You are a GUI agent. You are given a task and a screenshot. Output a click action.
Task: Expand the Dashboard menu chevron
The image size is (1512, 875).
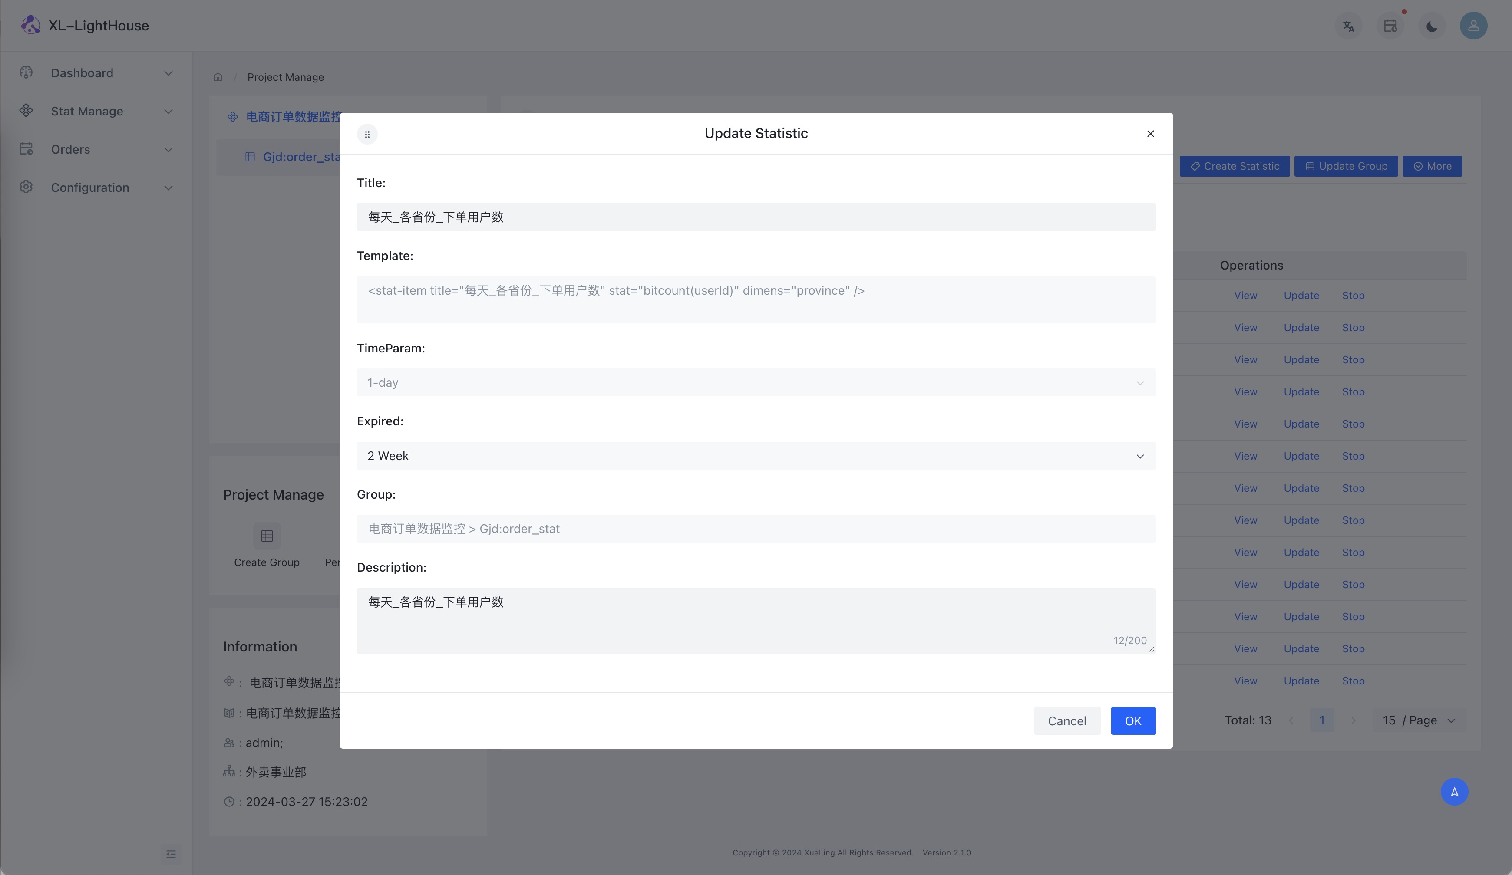click(168, 73)
